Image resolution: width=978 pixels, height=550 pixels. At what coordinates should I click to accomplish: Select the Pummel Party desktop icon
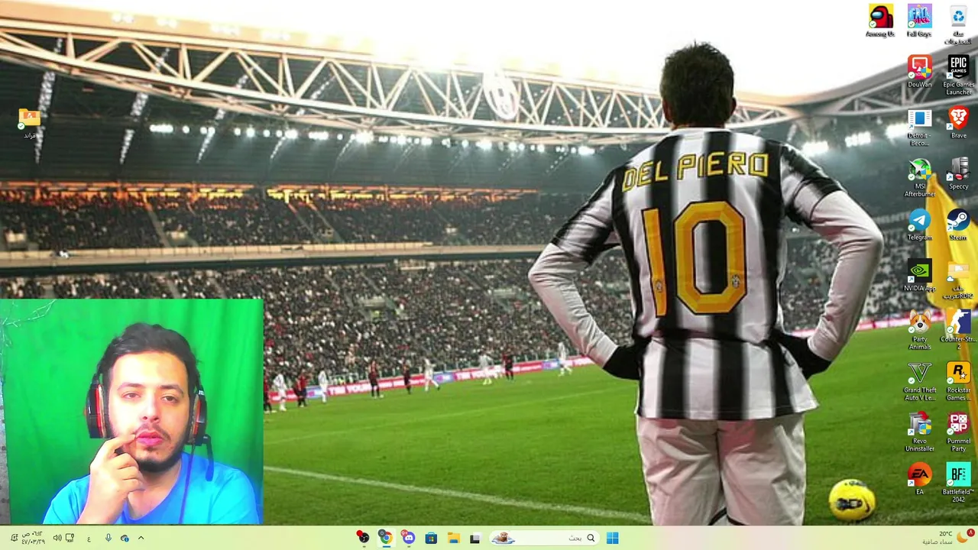point(958,432)
